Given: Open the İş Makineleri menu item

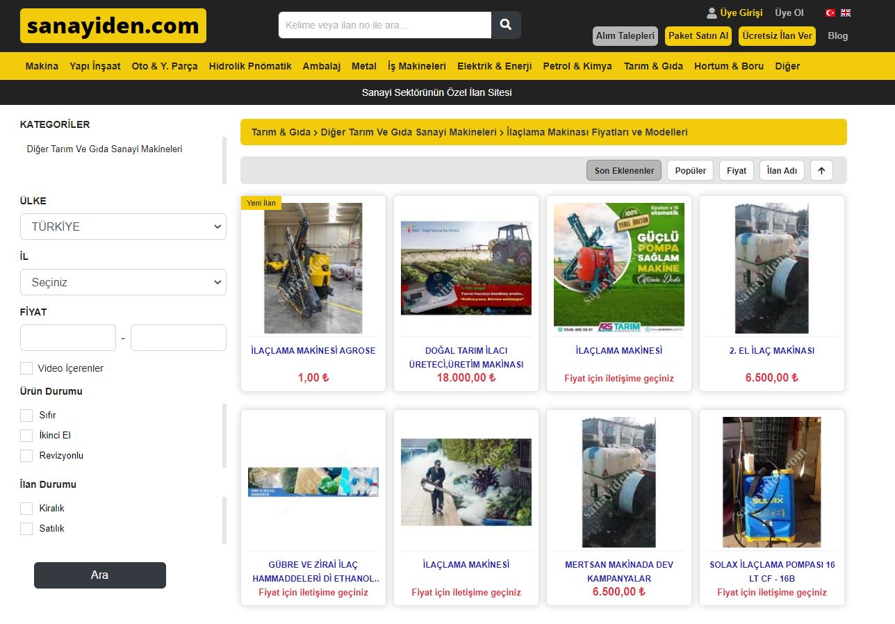Looking at the screenshot, I should (416, 66).
